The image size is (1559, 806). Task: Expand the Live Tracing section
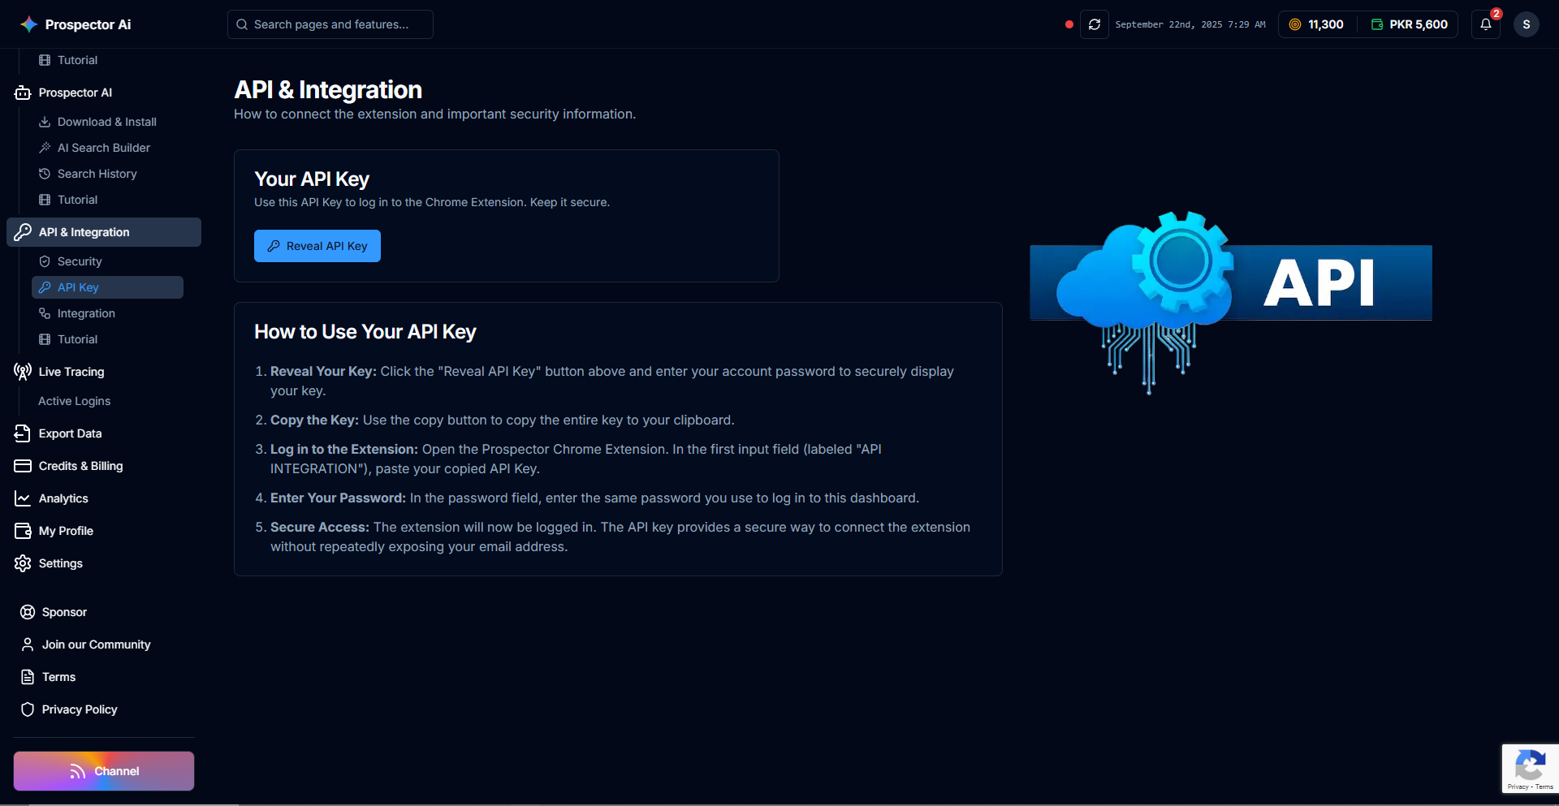tap(71, 372)
